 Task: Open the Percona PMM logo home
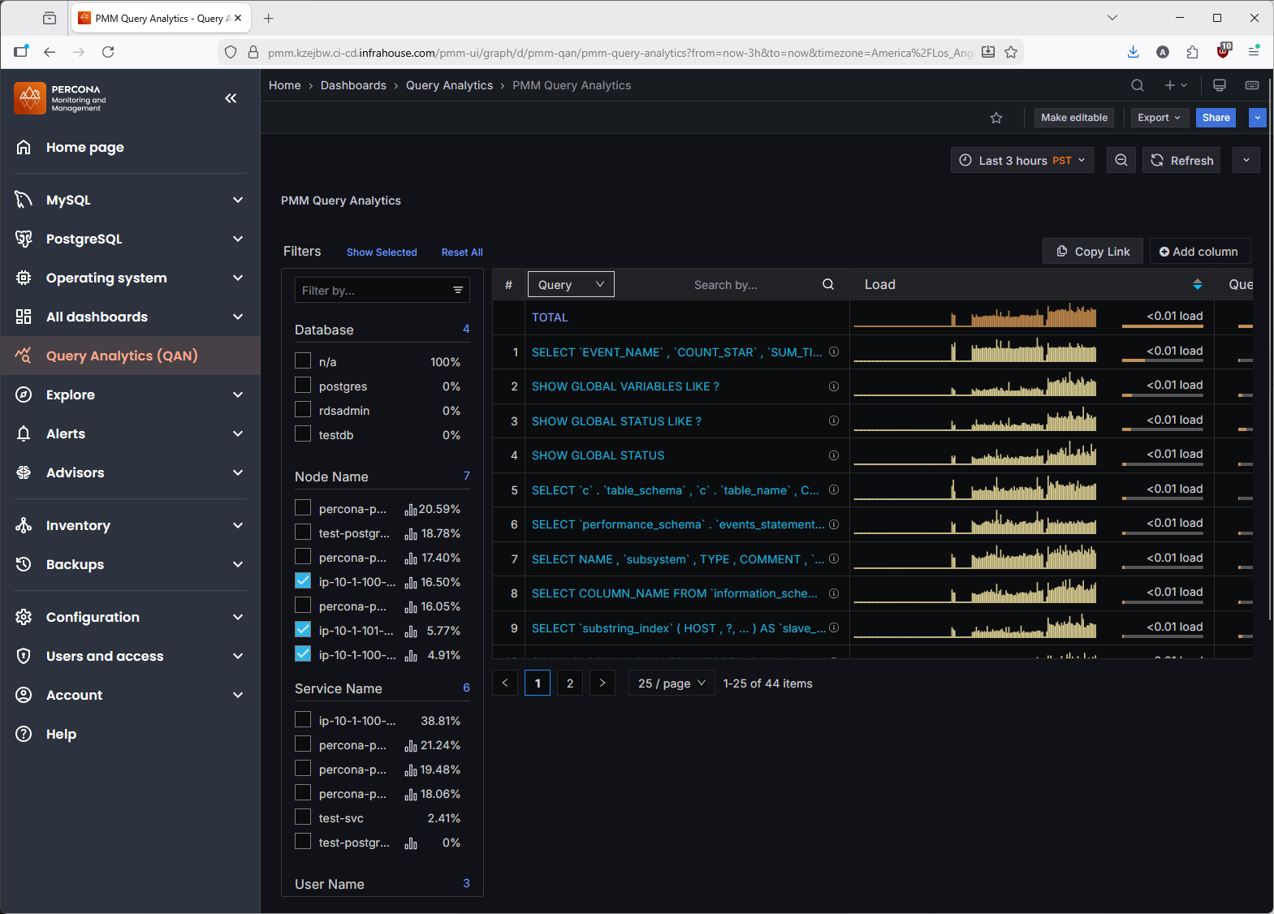(x=30, y=98)
